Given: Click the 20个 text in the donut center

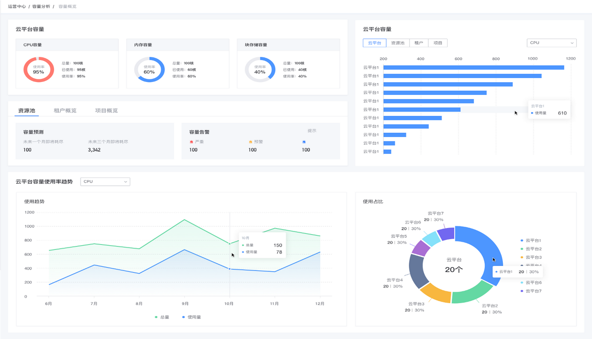Looking at the screenshot, I should pyautogui.click(x=454, y=270).
